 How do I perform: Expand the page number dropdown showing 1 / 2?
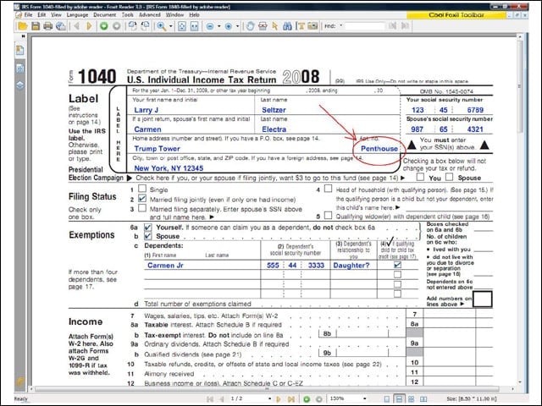[269, 398]
